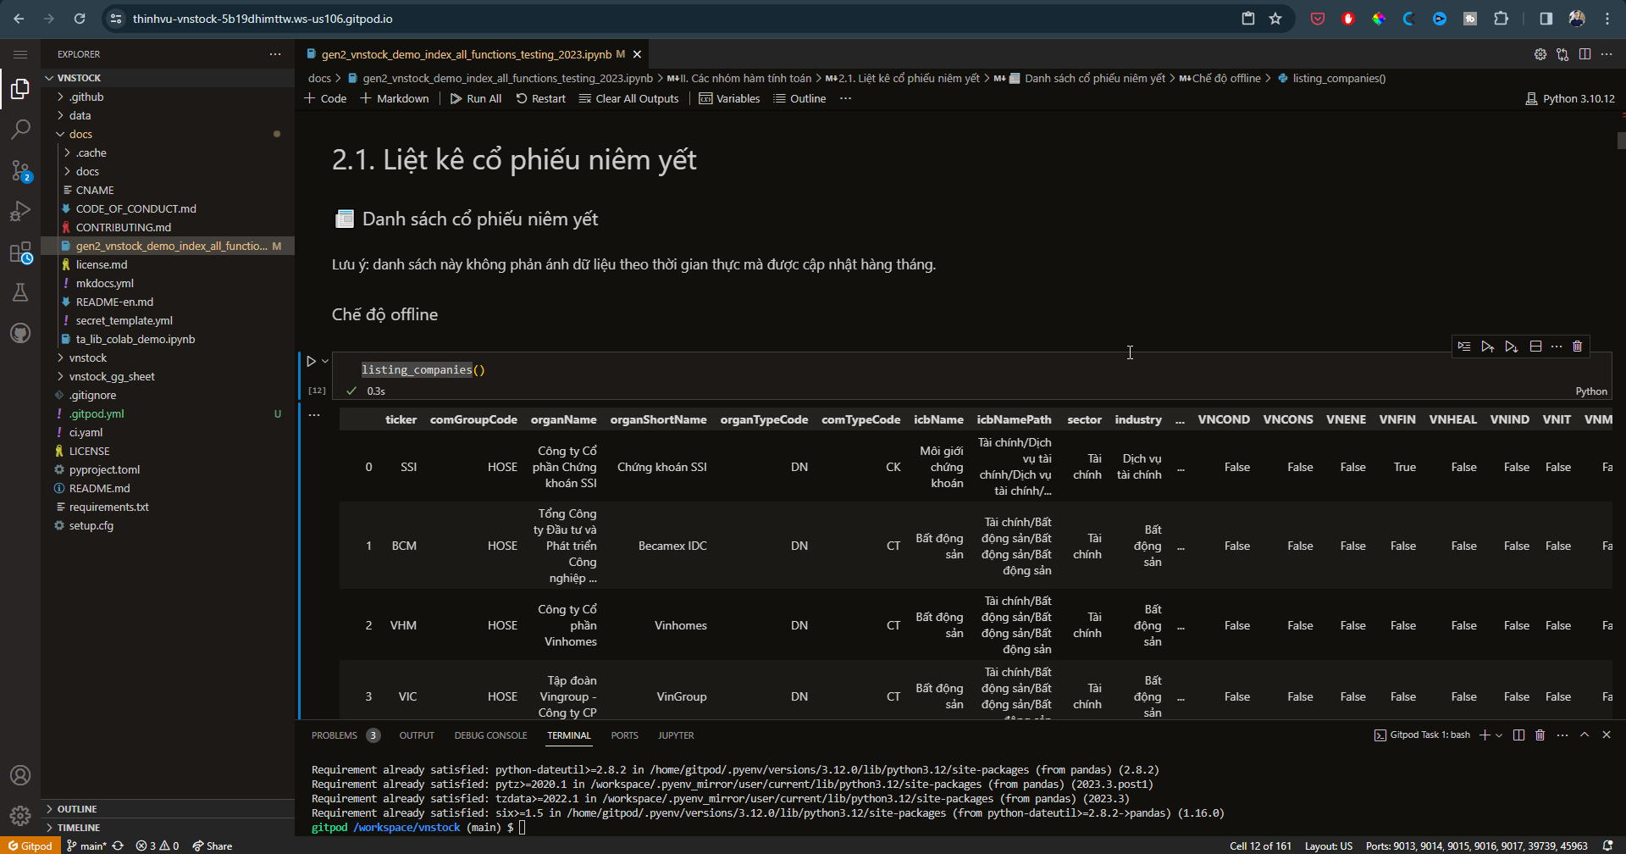Screen dimensions: 1626x854
Task: Toggle split editor layout
Action: [1585, 54]
